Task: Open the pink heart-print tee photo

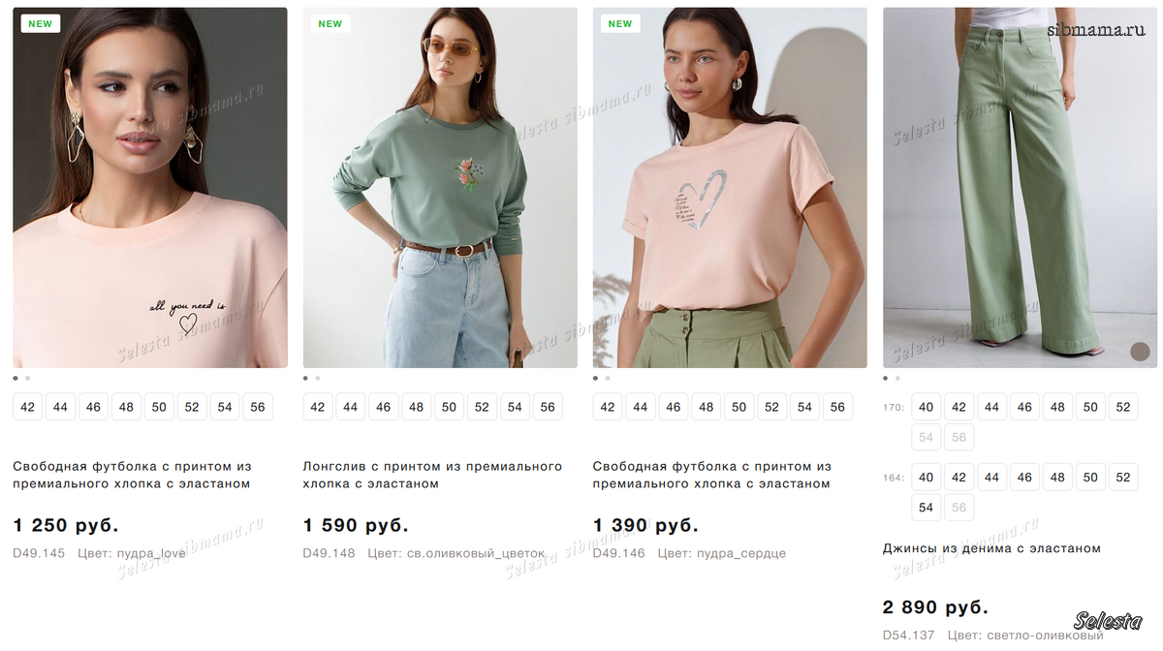Action: pos(730,188)
